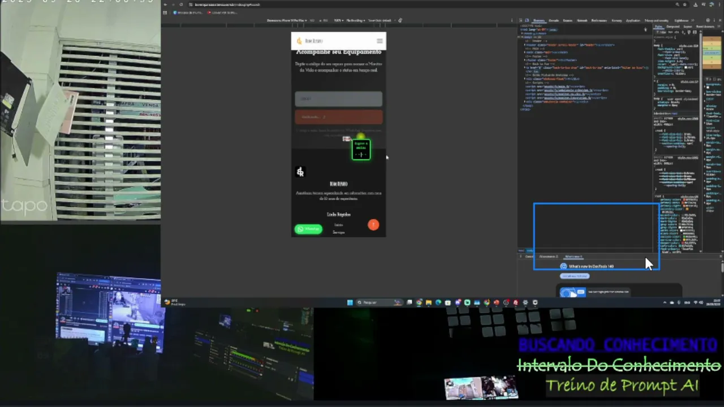Show hidden system tray icons
This screenshot has height=407, width=724.
[x=665, y=302]
